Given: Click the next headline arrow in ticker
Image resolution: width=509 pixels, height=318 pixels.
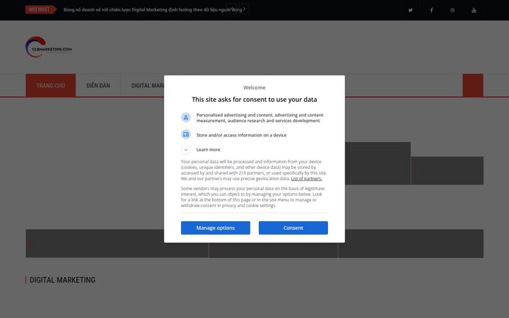Looking at the screenshot, I should point(244,9).
